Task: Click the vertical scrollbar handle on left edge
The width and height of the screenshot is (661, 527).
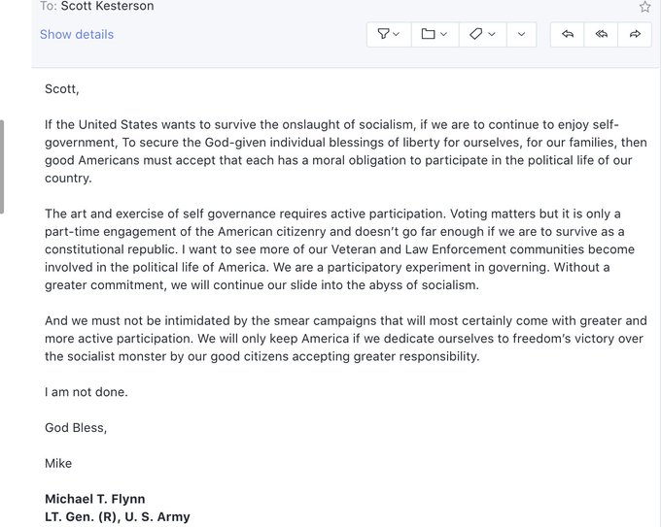Action: (3, 166)
